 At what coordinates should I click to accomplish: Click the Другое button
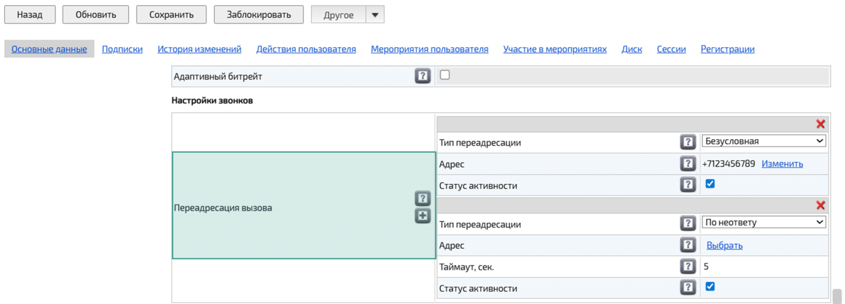(339, 15)
